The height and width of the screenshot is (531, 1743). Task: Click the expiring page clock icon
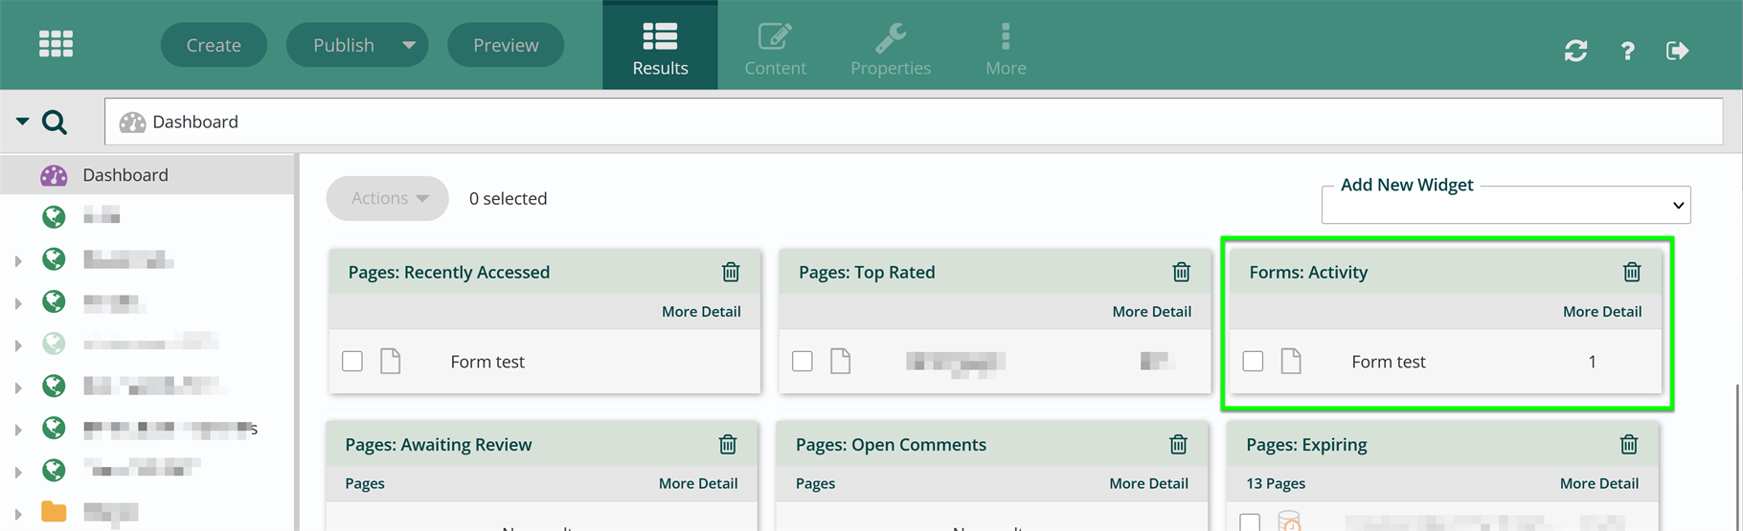[1289, 521]
